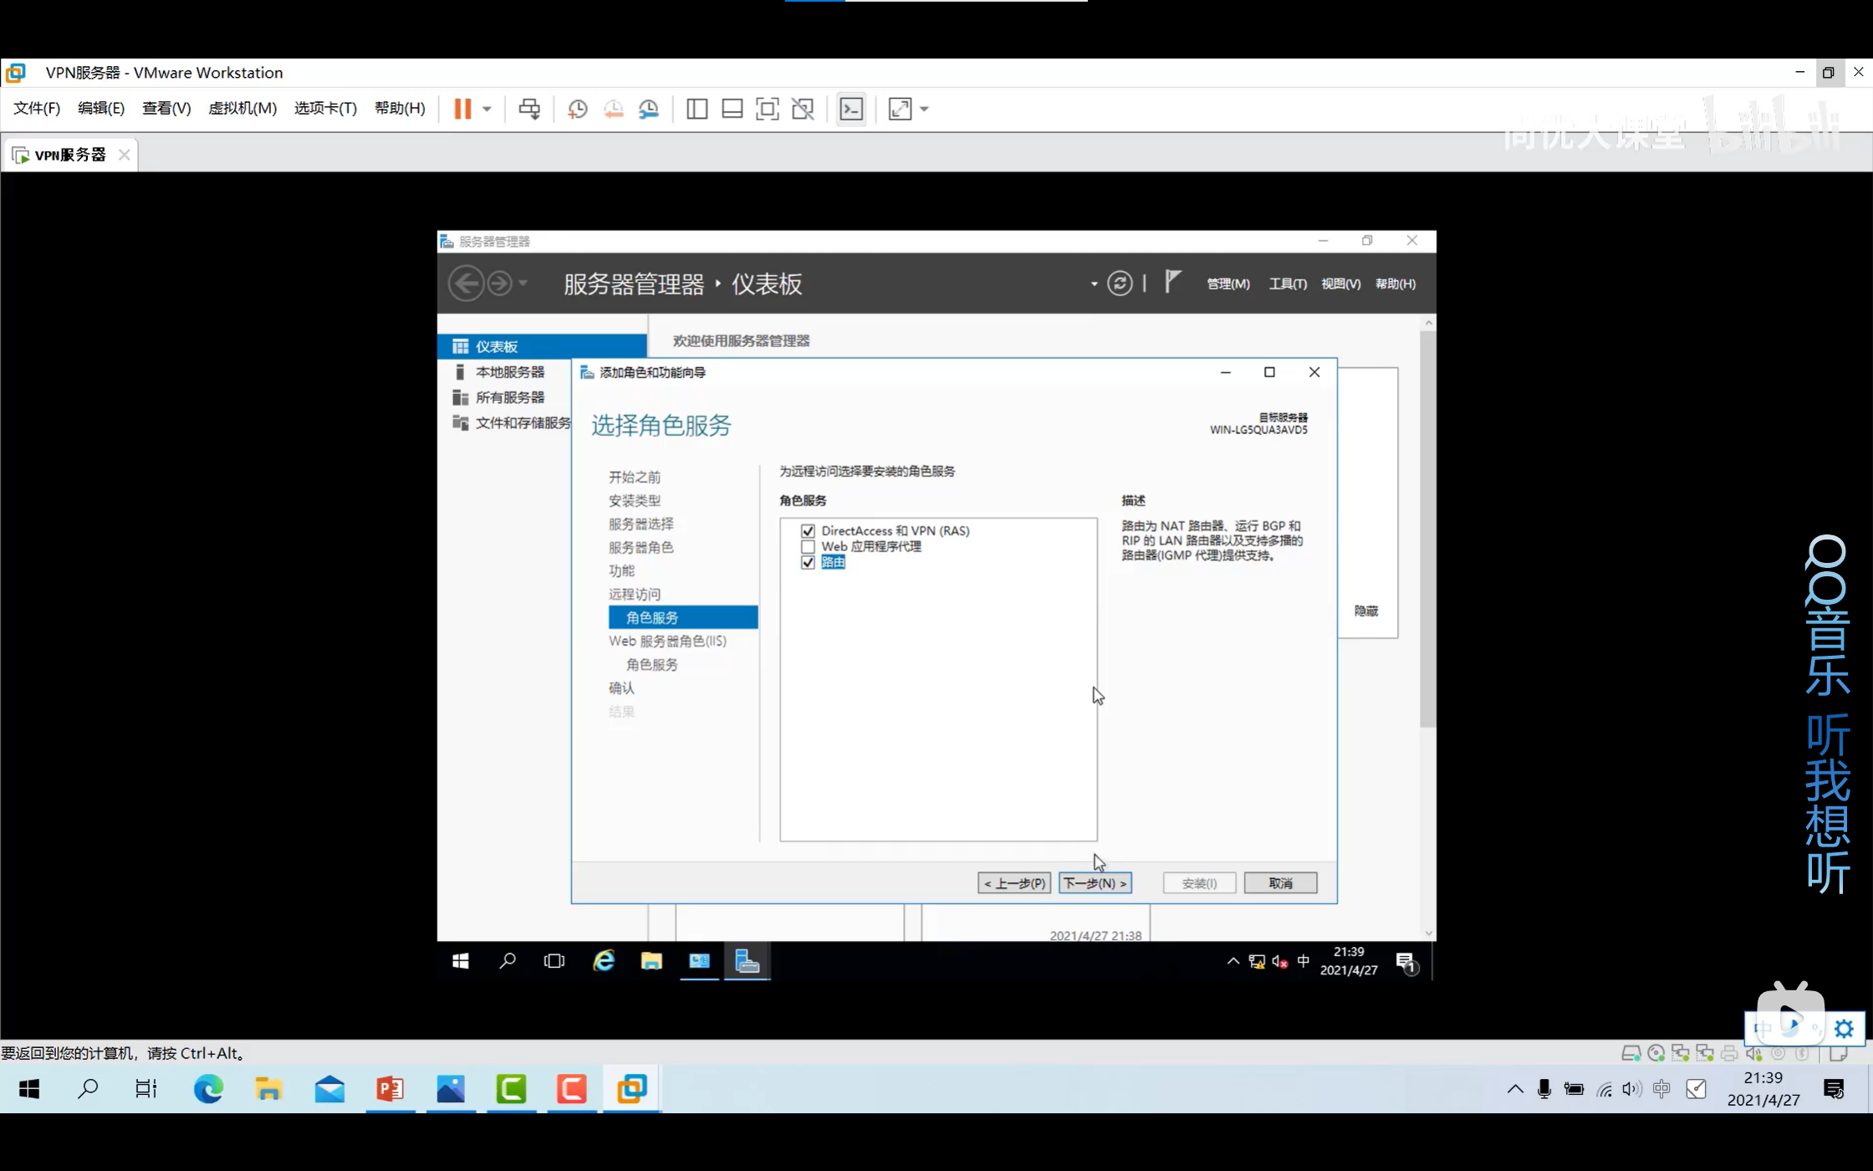The height and width of the screenshot is (1171, 1873).
Task: Show hidden tray icons on host taskbar
Action: (1514, 1088)
